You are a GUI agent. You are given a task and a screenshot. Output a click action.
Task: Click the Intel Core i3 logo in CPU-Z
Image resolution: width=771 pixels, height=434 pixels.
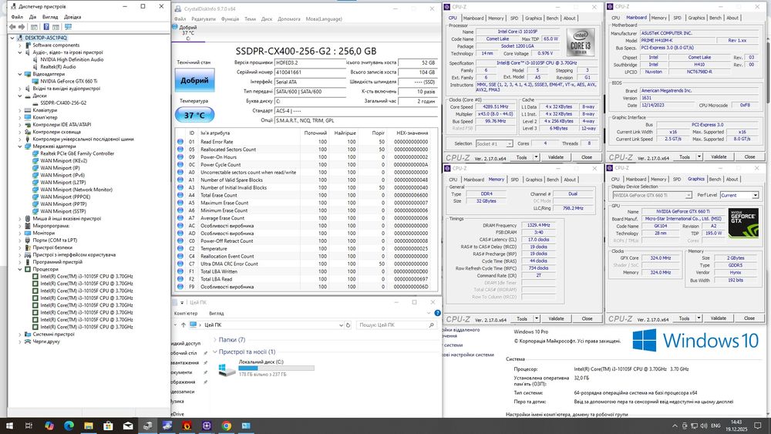[581, 42]
